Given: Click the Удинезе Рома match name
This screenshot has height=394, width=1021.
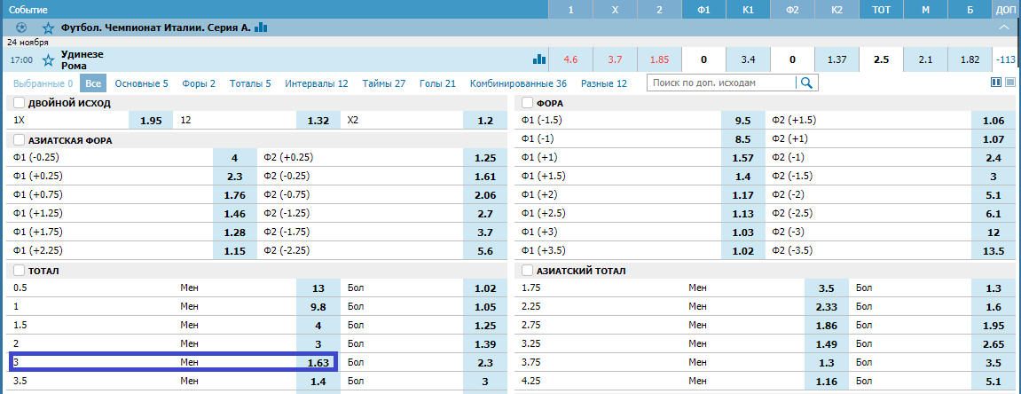Looking at the screenshot, I should point(82,60).
